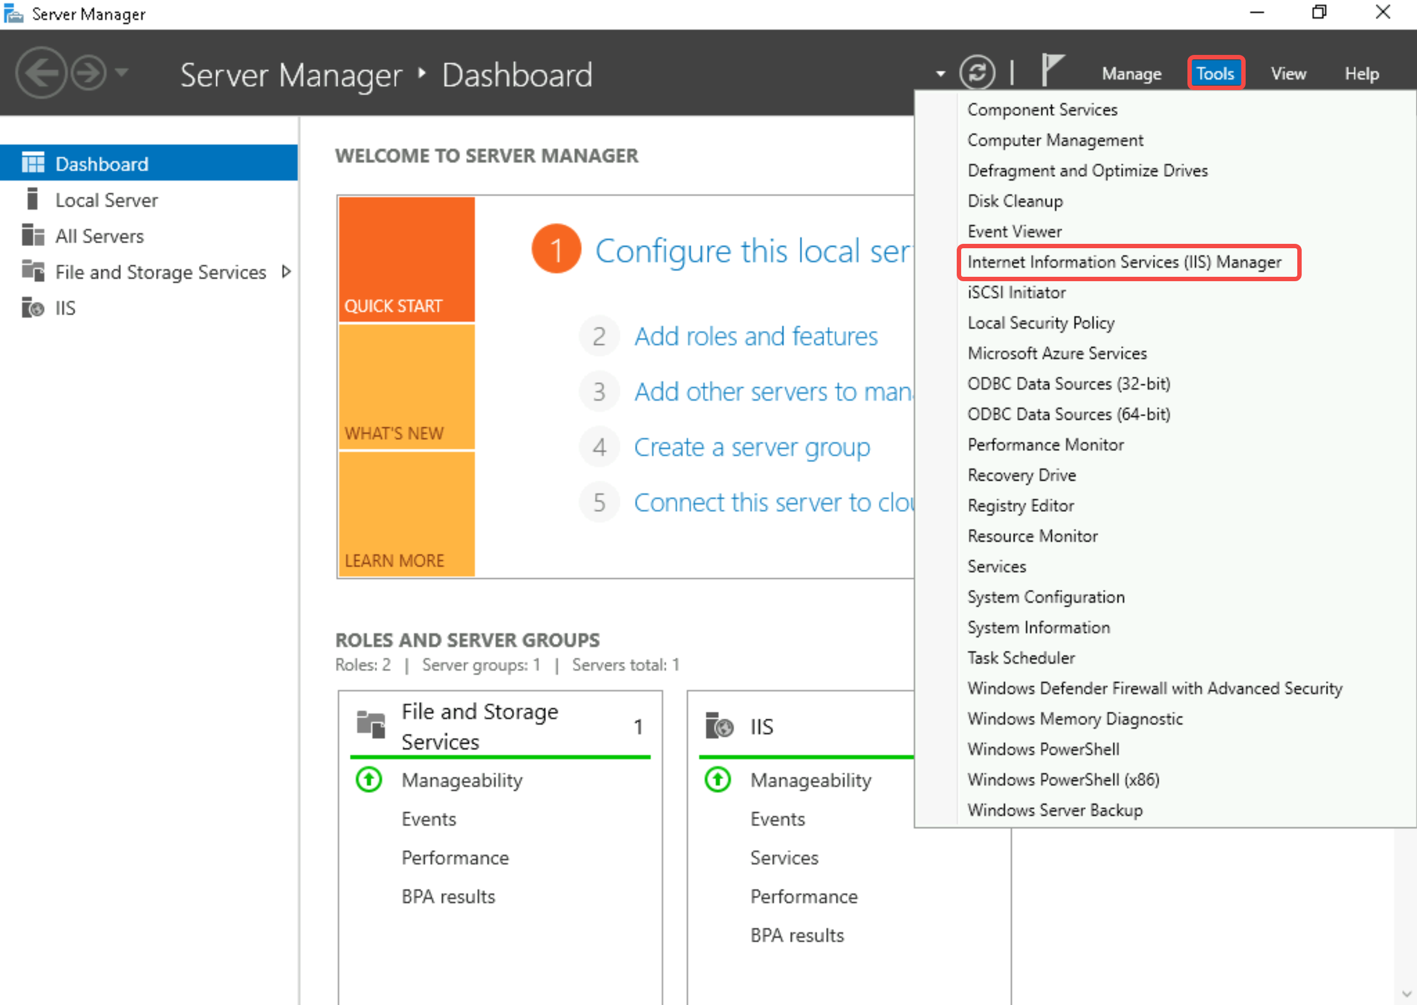Click Configure this local server link
This screenshot has width=1417, height=1005.
tap(754, 250)
